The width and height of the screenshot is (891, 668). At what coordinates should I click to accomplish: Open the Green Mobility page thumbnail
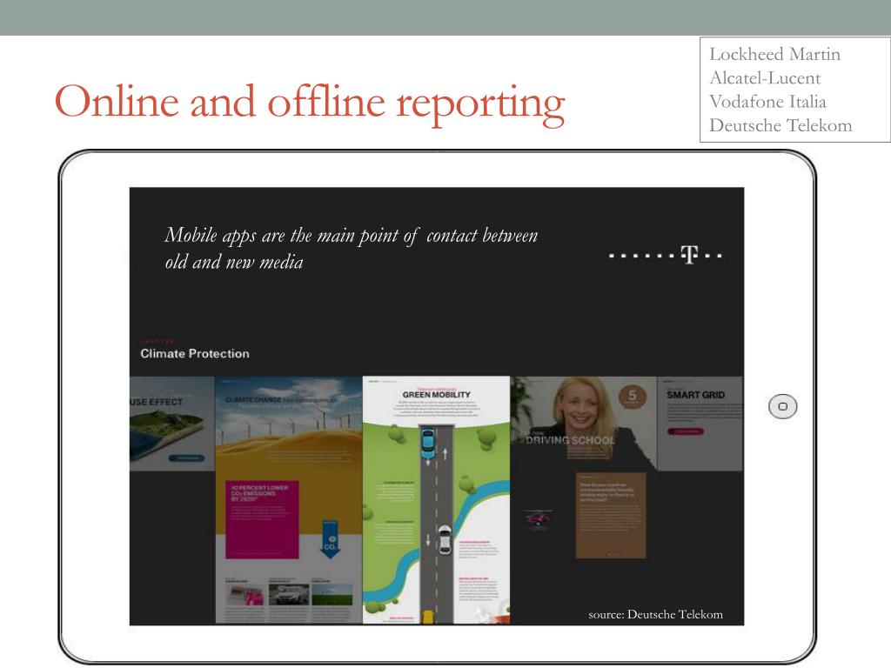(x=436, y=500)
